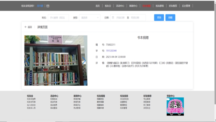Open footer link 班级推荐
This screenshot has width=216, height=122.
point(147,102)
